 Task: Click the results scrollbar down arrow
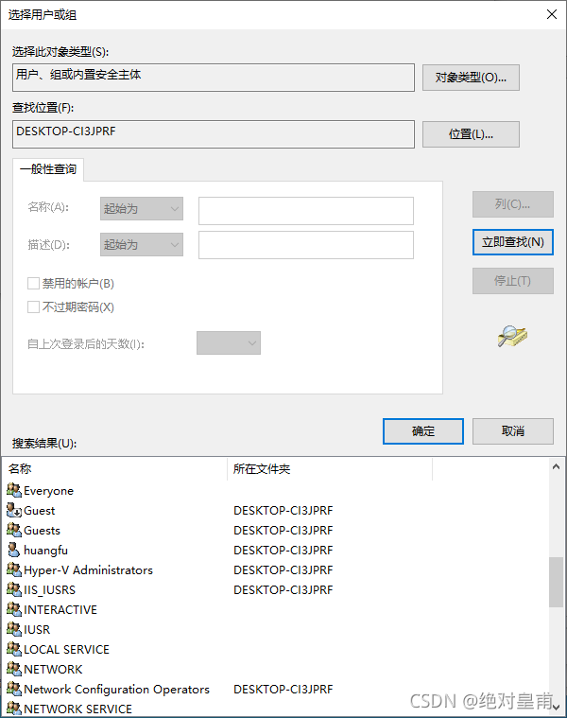coord(556,708)
